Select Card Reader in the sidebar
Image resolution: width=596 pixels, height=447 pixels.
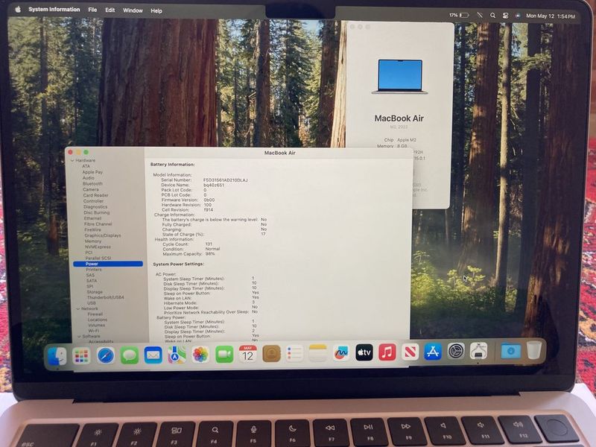coord(96,195)
